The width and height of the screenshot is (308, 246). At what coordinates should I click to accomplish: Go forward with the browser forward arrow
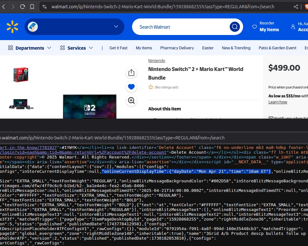click(x=13, y=7)
